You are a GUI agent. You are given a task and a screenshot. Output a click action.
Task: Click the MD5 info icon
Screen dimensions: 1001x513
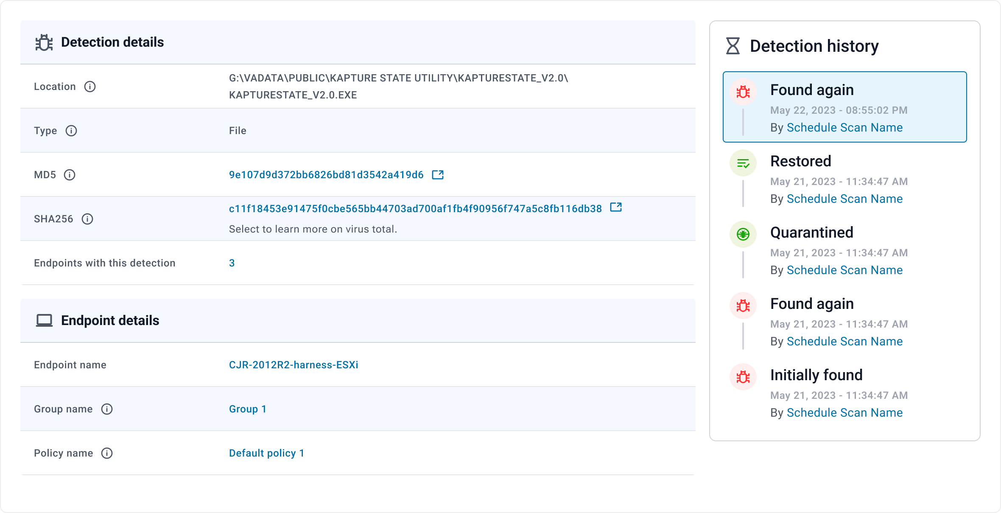pos(70,175)
